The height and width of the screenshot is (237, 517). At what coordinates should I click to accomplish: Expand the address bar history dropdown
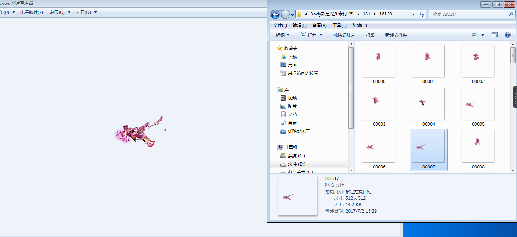click(x=414, y=14)
